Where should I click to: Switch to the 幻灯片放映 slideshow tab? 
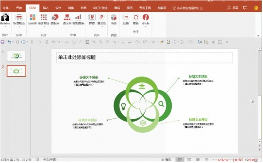pos(100,8)
